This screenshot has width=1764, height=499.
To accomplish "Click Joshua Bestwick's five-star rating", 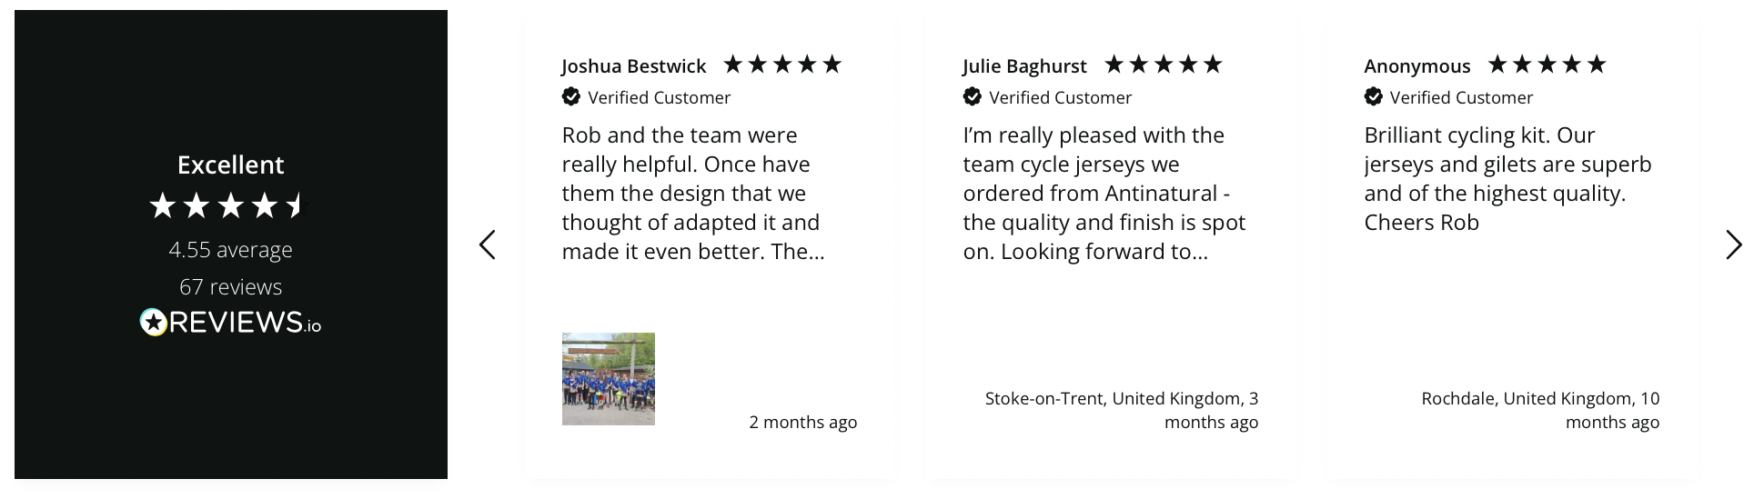I will pos(782,65).
